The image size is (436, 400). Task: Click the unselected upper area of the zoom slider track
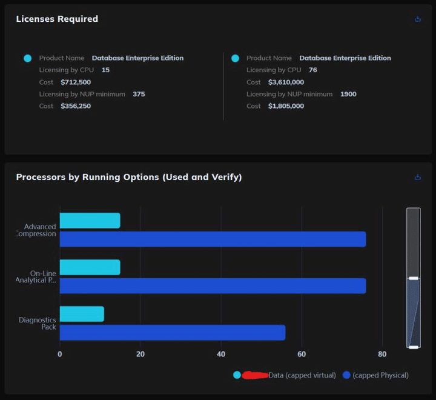tap(413, 242)
